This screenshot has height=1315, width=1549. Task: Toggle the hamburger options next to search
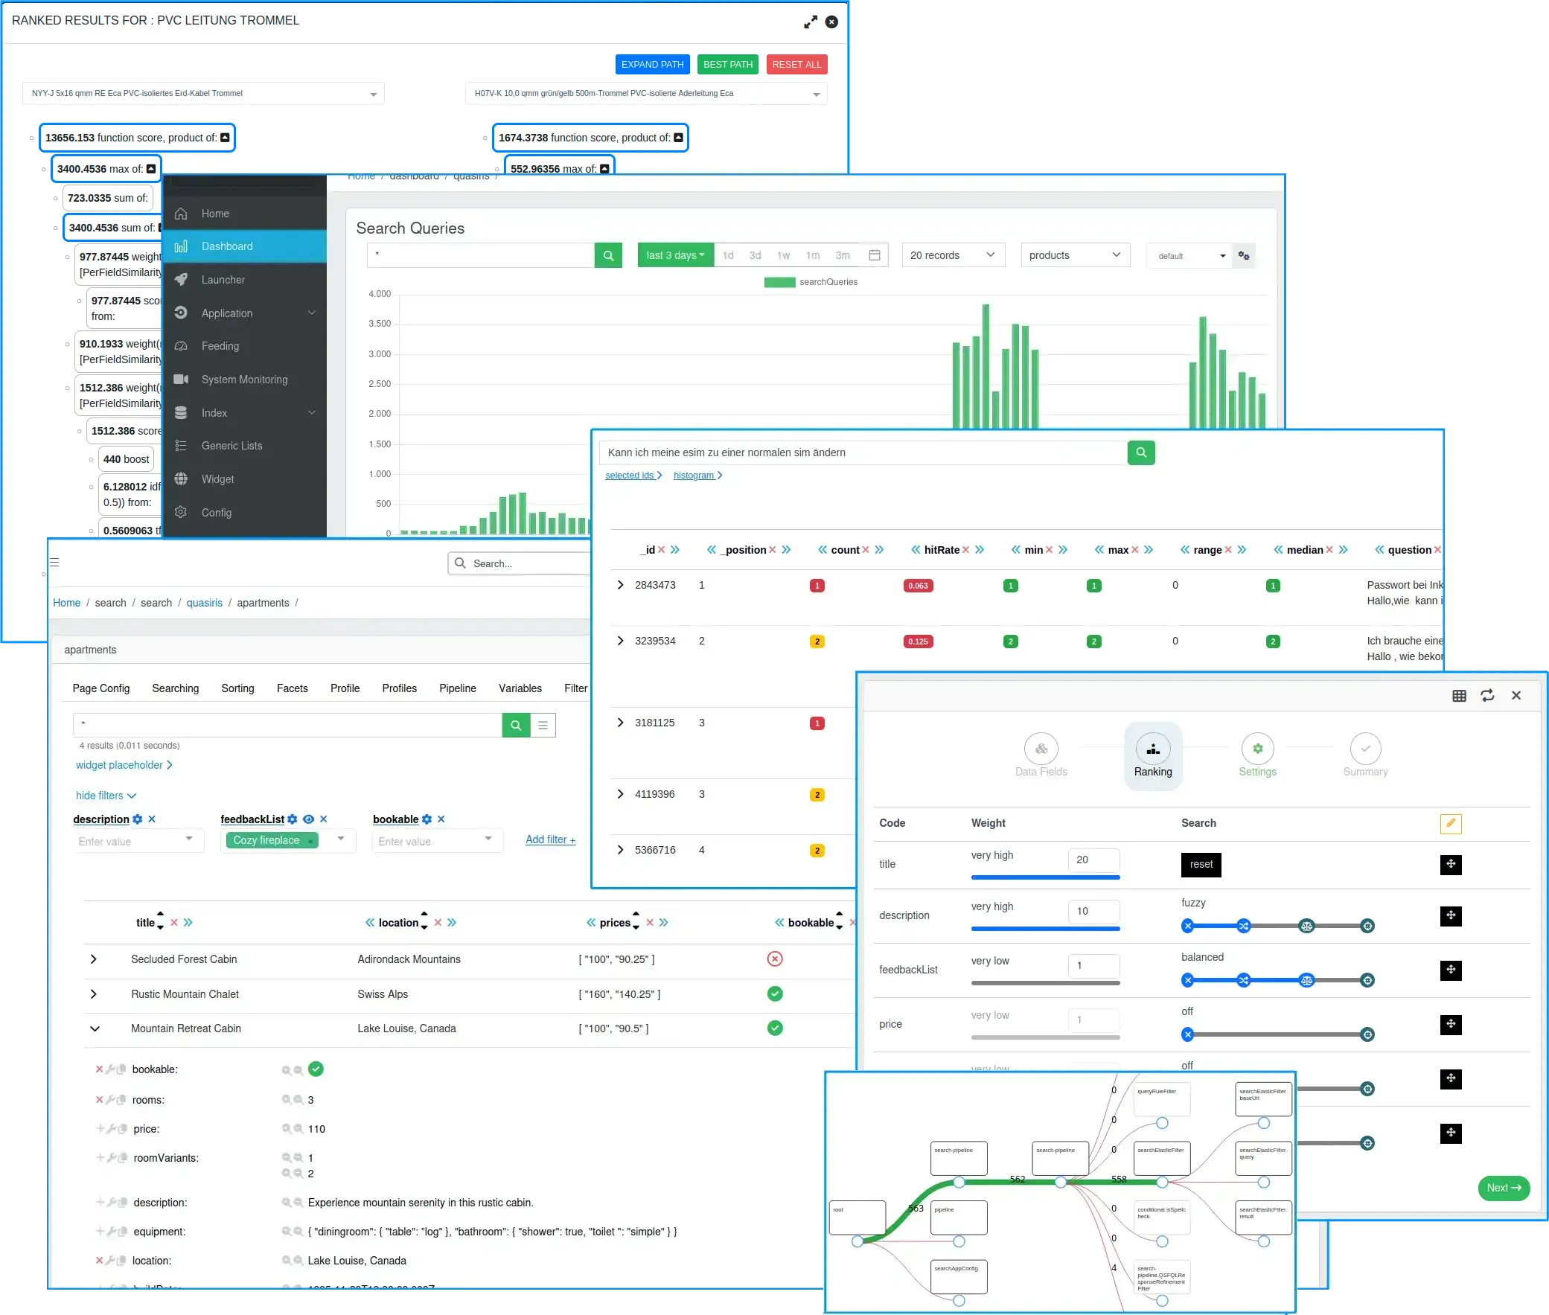543,726
